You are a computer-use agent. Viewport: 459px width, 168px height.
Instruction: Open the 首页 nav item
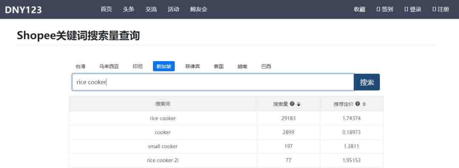pyautogui.click(x=106, y=9)
